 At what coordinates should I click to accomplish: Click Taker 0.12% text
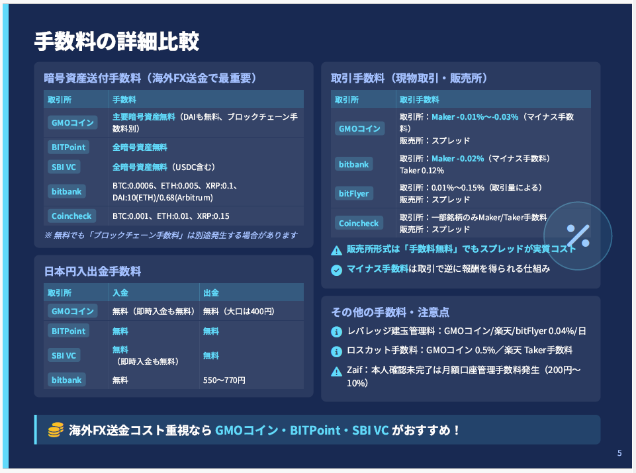click(422, 171)
